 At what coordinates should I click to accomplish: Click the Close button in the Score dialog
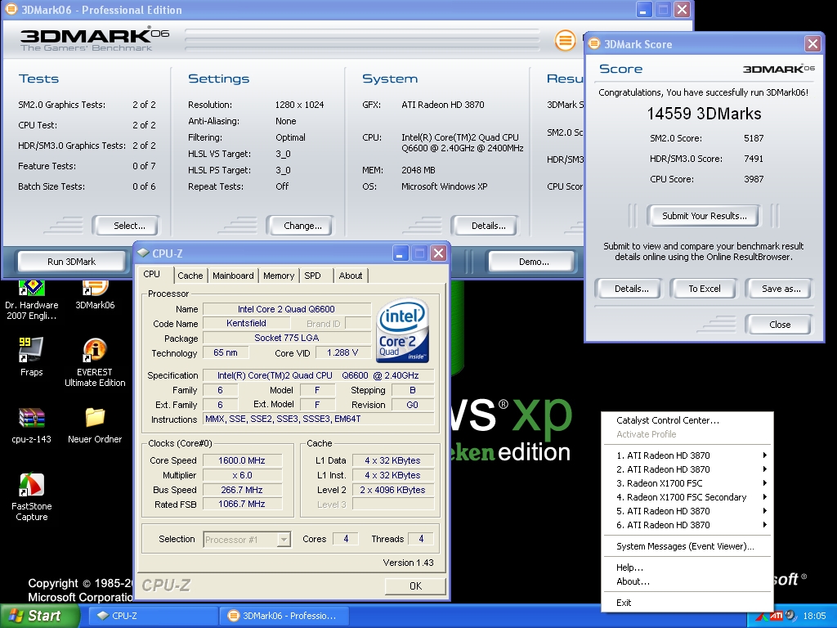(779, 325)
